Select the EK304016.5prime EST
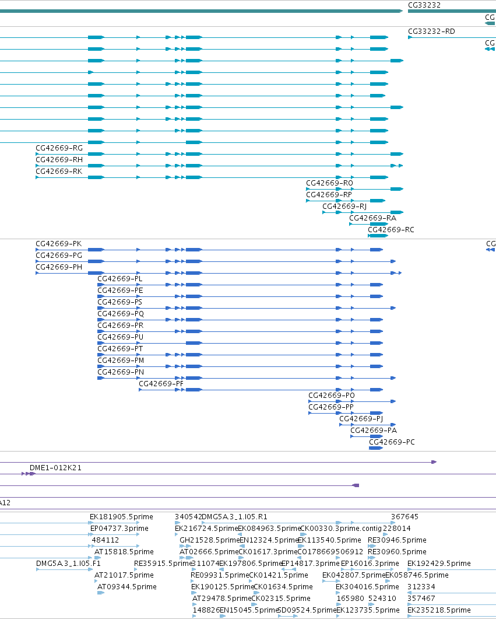Screen dimensions: 496x619 367,587
